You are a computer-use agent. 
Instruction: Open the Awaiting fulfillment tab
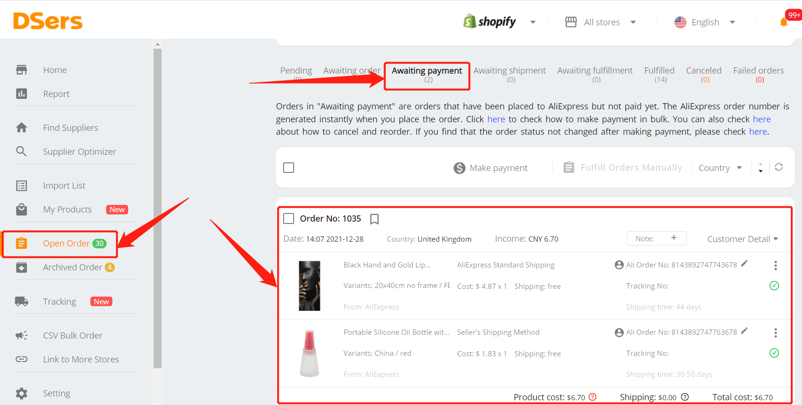(x=595, y=75)
